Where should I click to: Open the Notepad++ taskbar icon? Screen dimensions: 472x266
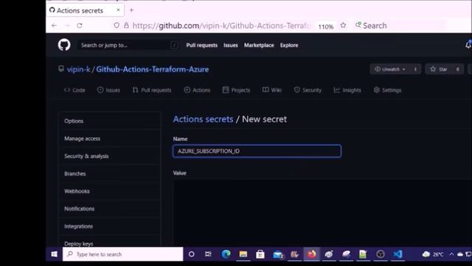pos(363,254)
